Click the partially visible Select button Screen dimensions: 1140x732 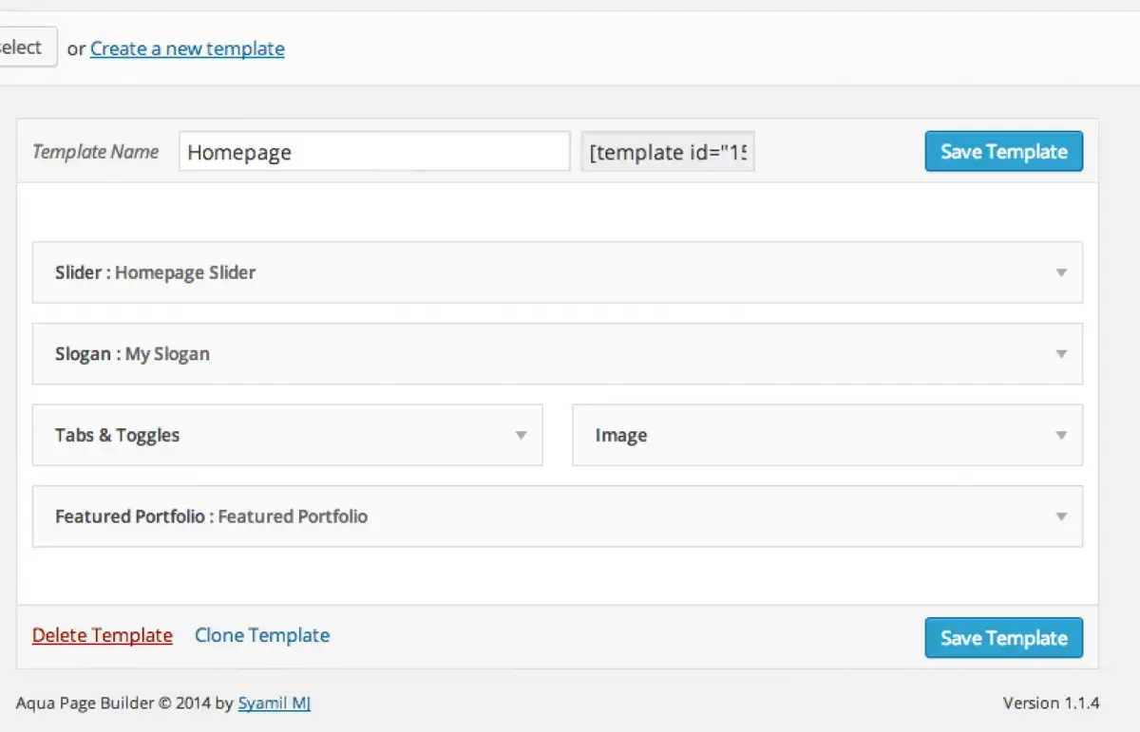tap(25, 47)
